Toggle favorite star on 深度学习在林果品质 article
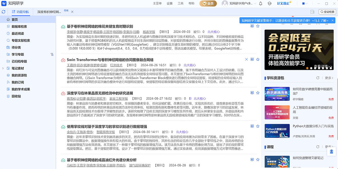The width and height of the screenshot is (338, 169). pos(258,93)
